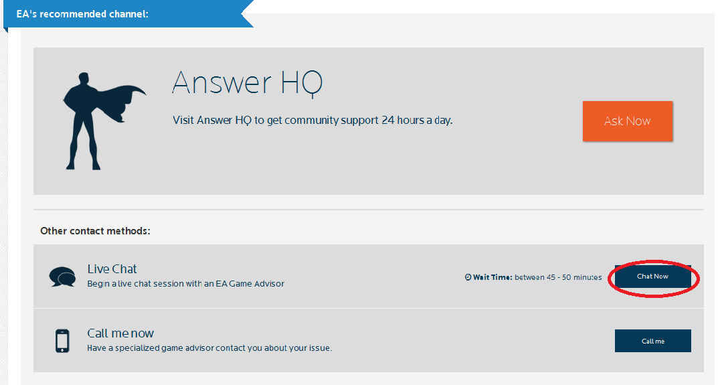The image size is (722, 385).
Task: Select the Answer HQ heading
Action: 248,83
